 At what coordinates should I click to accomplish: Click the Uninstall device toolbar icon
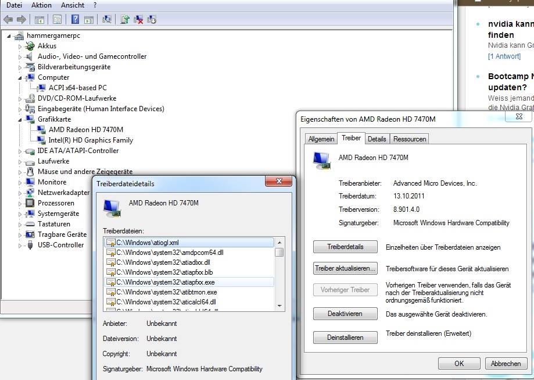152,19
